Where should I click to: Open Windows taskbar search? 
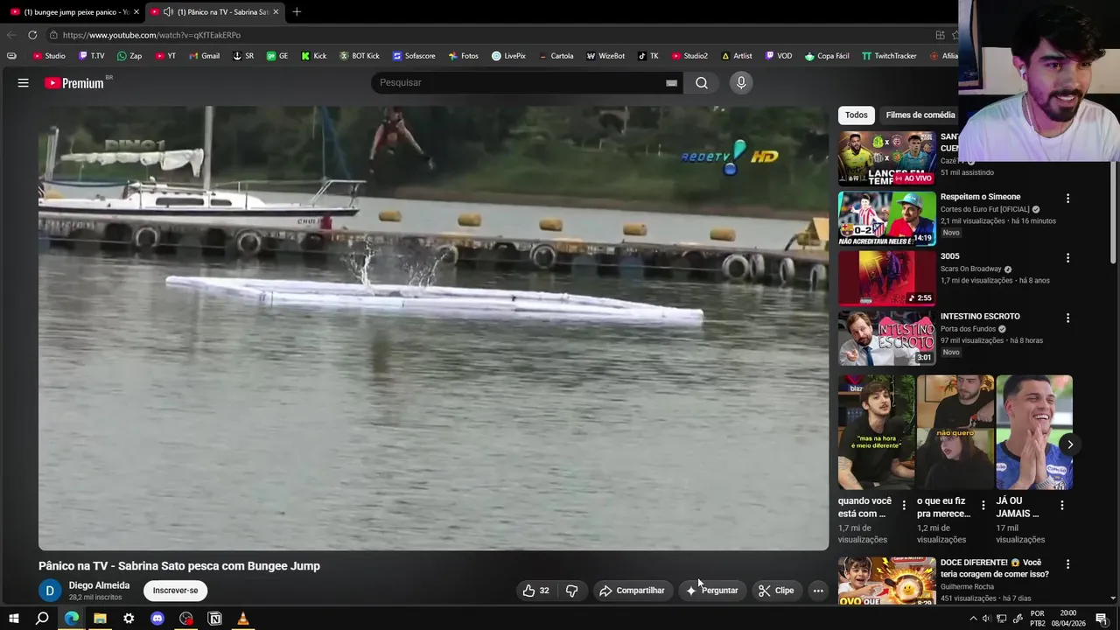point(42,619)
